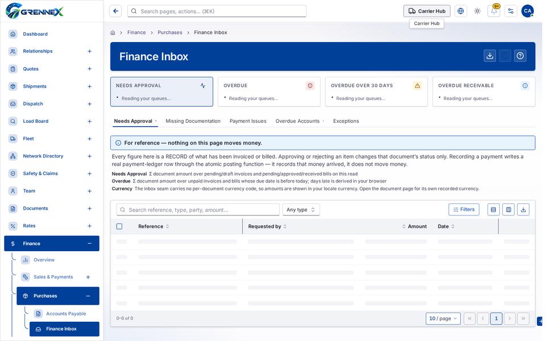Click the back arrow button in top bar
The height and width of the screenshot is (341, 546).
tap(115, 11)
